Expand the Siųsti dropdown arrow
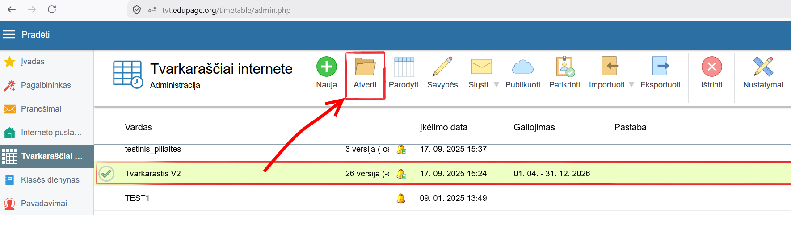This screenshot has height=250, width=791. (x=496, y=85)
